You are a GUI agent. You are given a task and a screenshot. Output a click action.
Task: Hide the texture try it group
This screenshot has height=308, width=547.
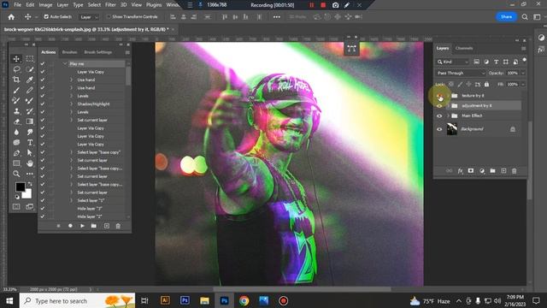439,96
